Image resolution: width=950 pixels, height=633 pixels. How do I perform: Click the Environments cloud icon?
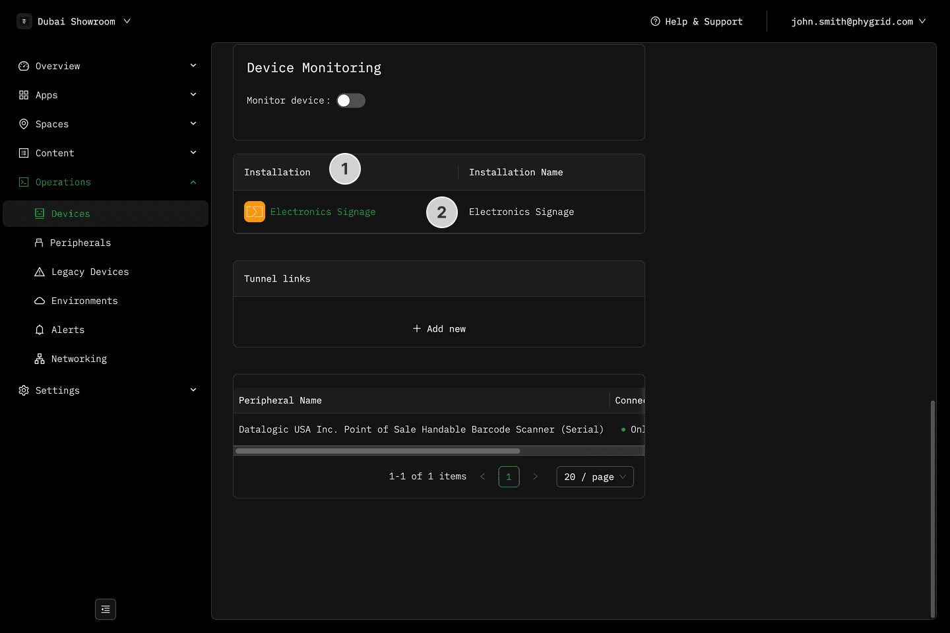[40, 301]
